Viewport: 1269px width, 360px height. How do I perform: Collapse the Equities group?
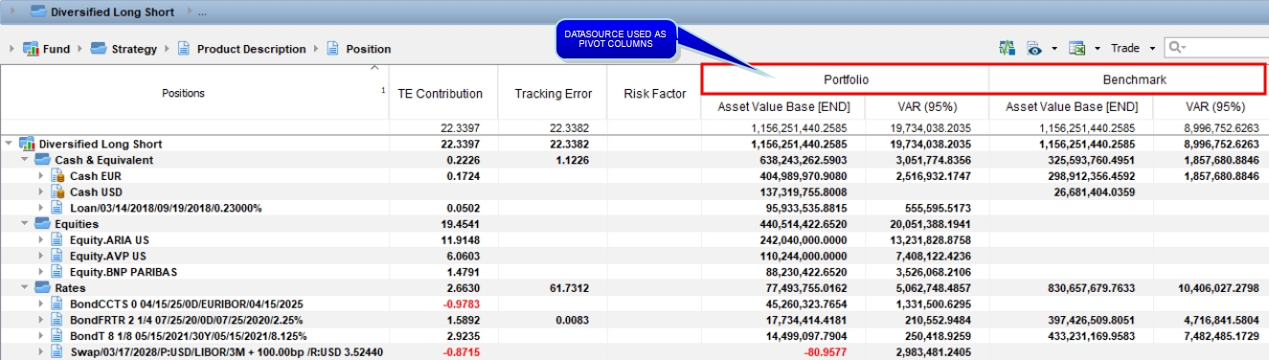pyautogui.click(x=26, y=223)
